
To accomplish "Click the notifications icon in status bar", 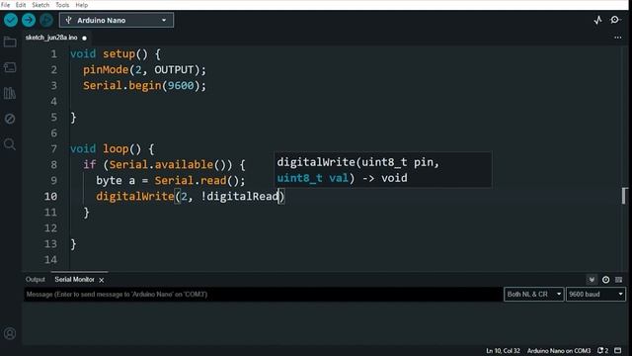I will click(x=603, y=350).
